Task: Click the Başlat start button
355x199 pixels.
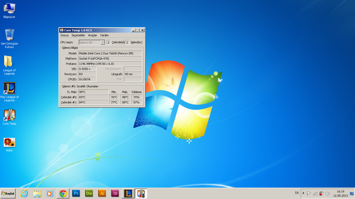Action: 8,193
